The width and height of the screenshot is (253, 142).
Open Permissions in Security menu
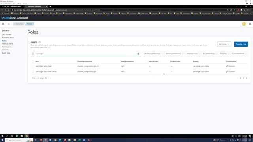coord(7,47)
